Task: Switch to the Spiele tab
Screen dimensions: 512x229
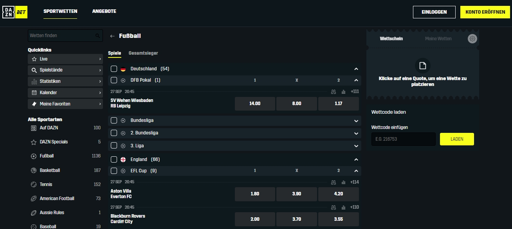Action: (x=115, y=53)
